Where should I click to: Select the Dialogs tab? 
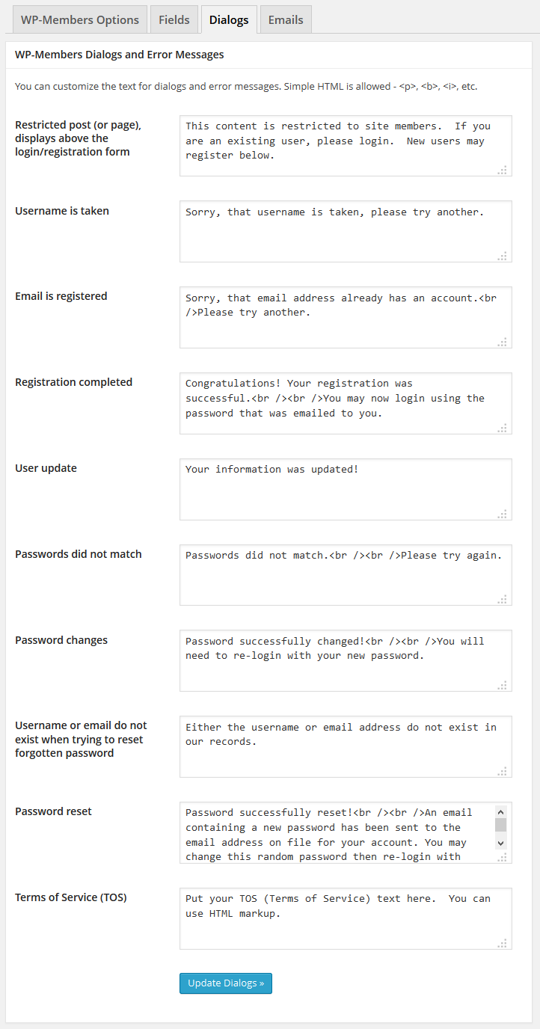coord(229,20)
